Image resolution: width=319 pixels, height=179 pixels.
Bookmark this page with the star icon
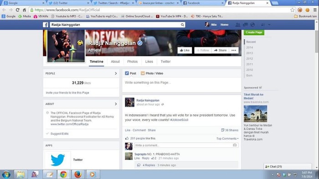pyautogui.click(x=293, y=10)
